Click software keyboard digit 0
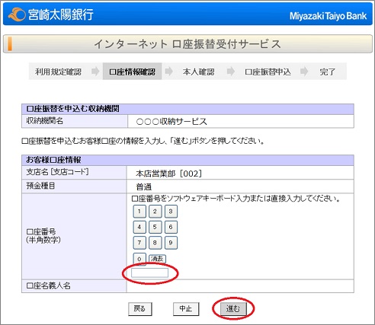375x325 pixels. coord(139,259)
